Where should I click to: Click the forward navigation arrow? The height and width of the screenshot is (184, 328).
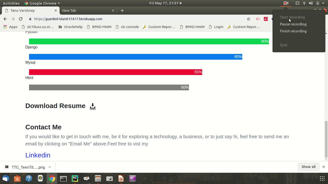[x=13, y=19]
